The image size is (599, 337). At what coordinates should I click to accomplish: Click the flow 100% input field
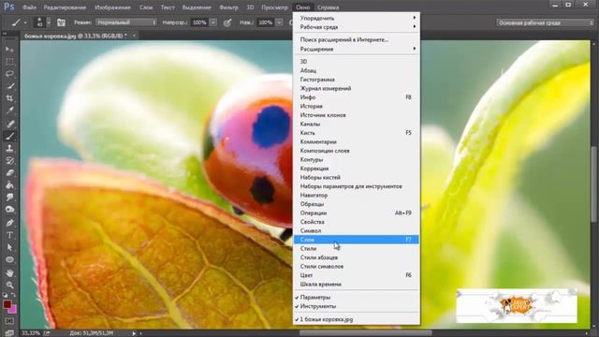[265, 22]
